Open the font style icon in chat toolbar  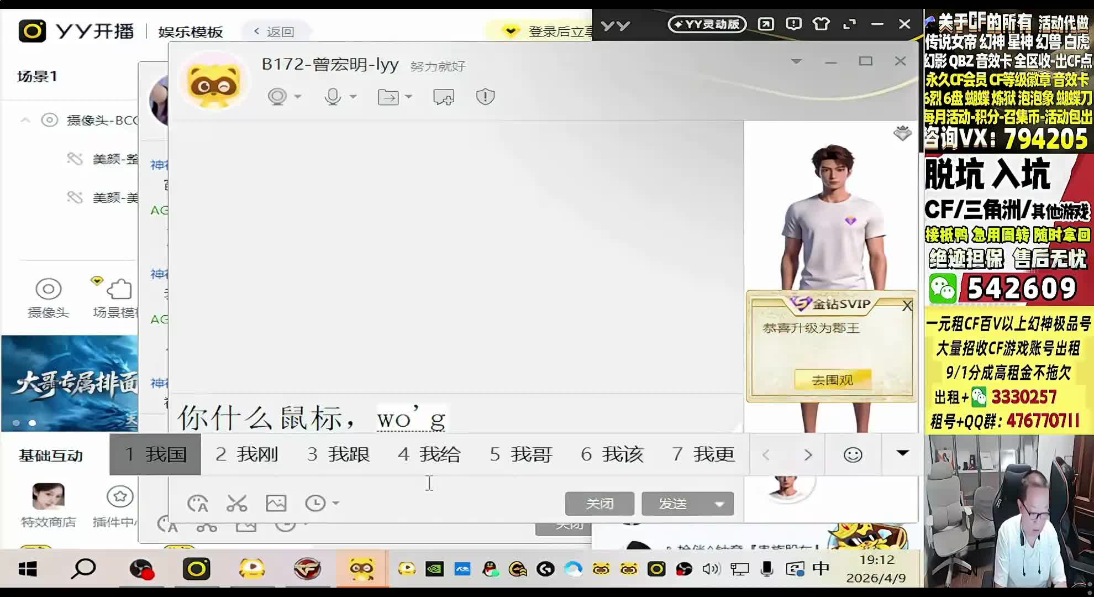(x=197, y=504)
